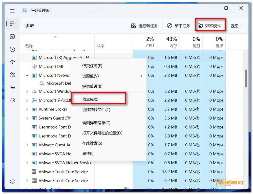The height and width of the screenshot is (194, 253).
Task: Click the System Guard process icon
Action: 34,118
